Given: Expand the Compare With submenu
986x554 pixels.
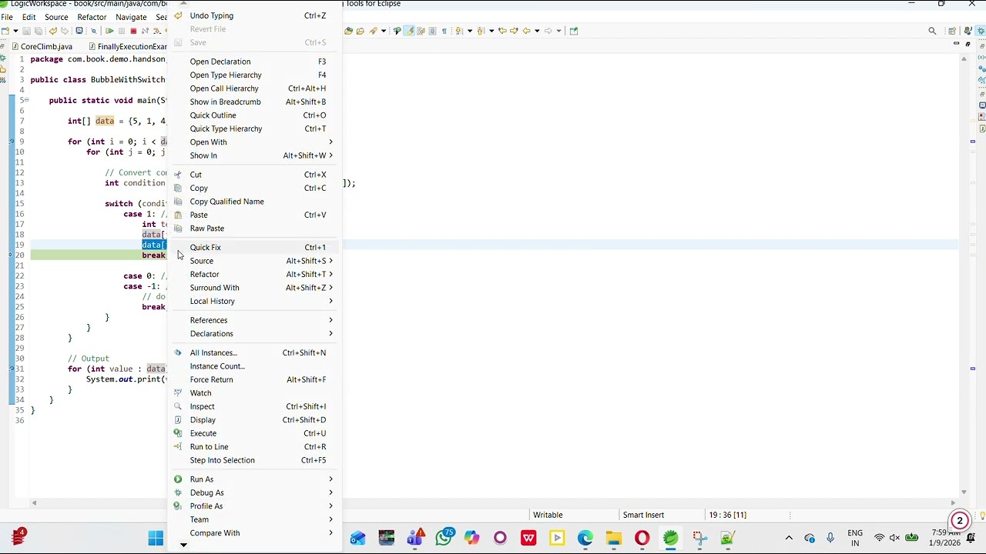Looking at the screenshot, I should (x=255, y=533).
